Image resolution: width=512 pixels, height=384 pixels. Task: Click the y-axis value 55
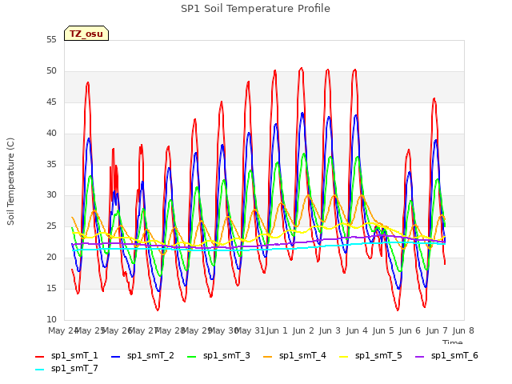pos(51,40)
